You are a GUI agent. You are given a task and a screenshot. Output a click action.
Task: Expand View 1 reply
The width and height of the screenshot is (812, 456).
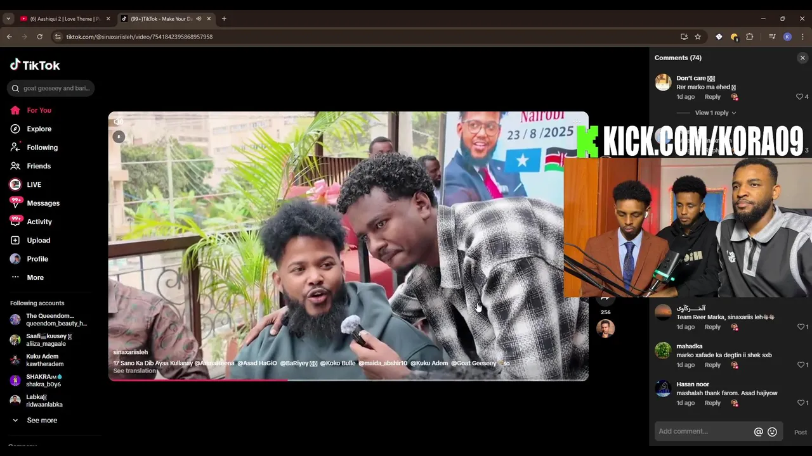pos(716,113)
